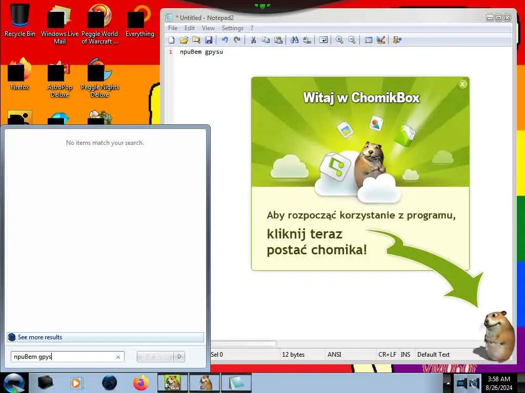
Task: Expand the Shut down options arrow
Action: click(x=179, y=357)
